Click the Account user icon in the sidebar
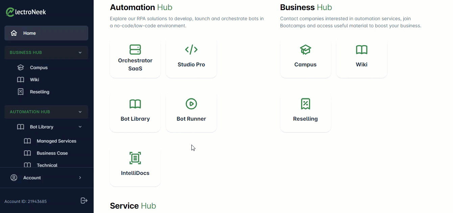The width and height of the screenshot is (453, 213). point(14,178)
